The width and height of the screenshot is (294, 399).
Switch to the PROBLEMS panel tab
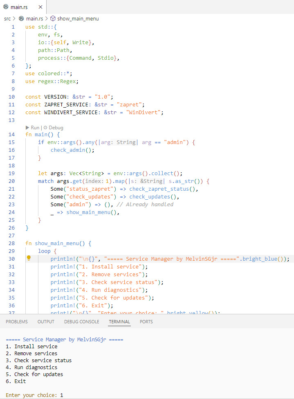(x=17, y=322)
